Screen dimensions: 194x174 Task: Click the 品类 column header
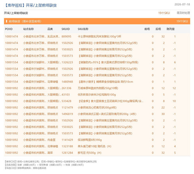pos(50,29)
